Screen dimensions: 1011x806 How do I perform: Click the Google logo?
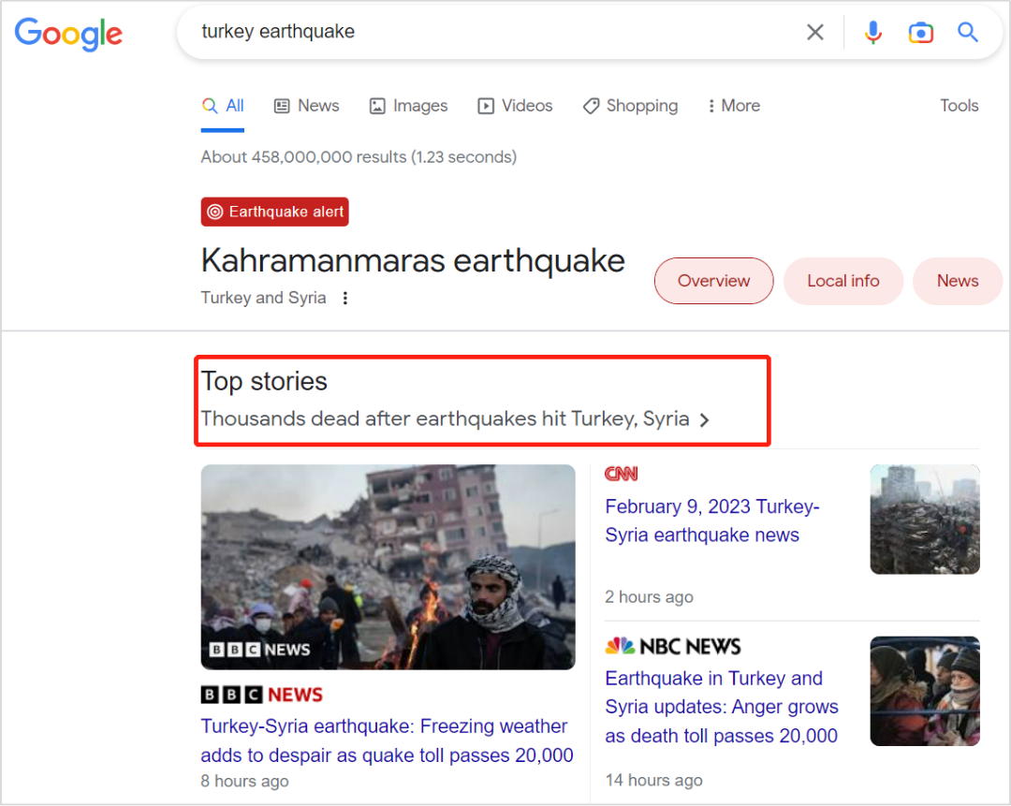(x=68, y=34)
